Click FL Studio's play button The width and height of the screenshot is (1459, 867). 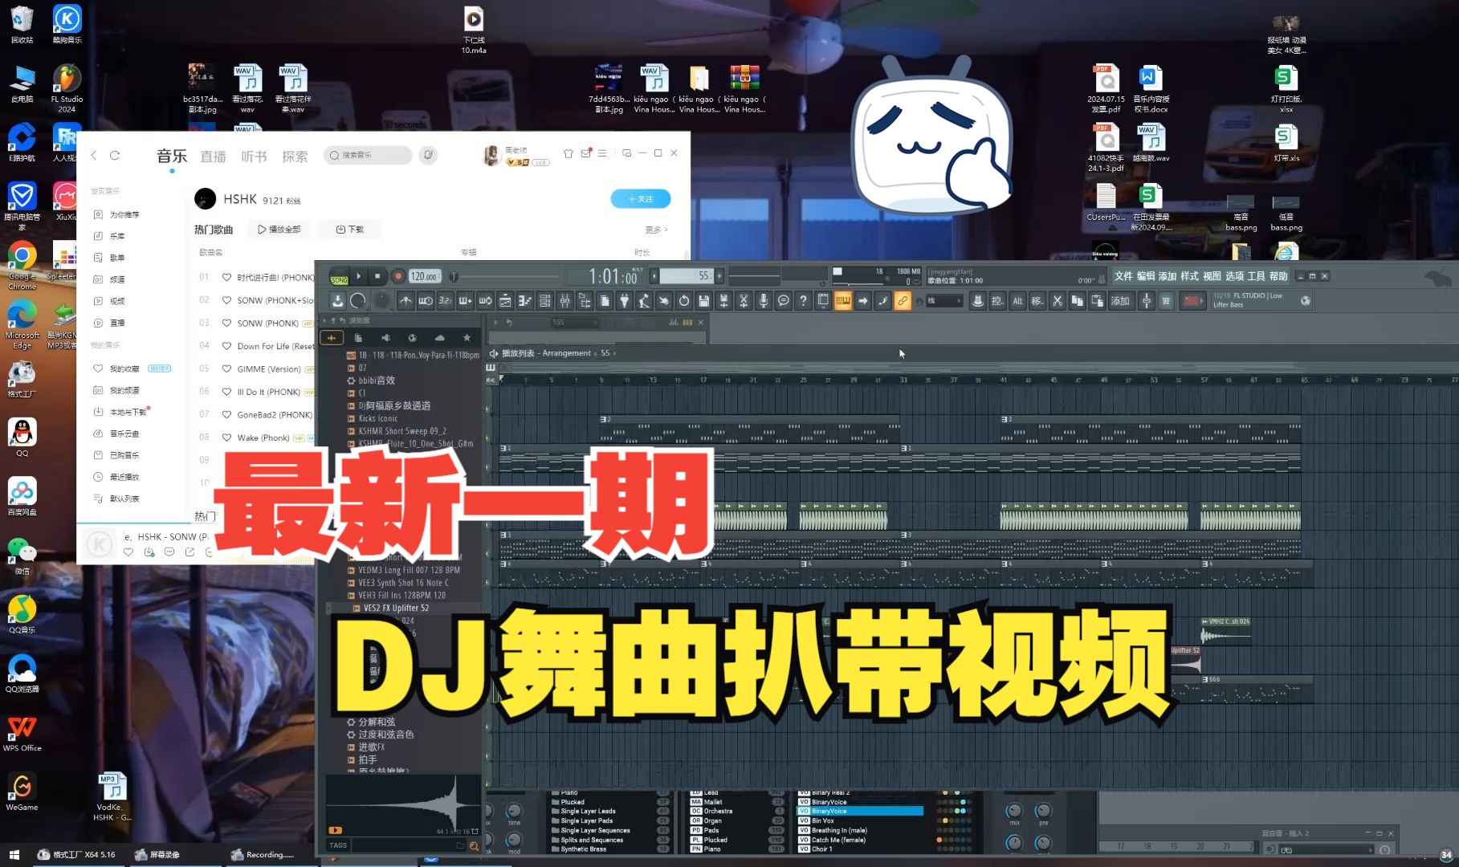359,276
